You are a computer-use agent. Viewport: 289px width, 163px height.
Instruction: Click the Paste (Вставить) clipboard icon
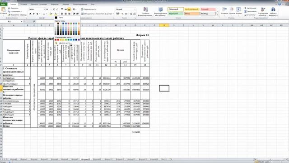coord(3,10)
